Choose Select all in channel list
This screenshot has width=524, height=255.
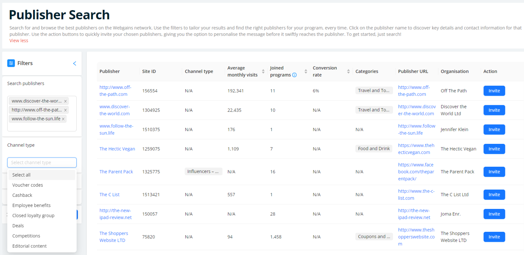(22, 175)
